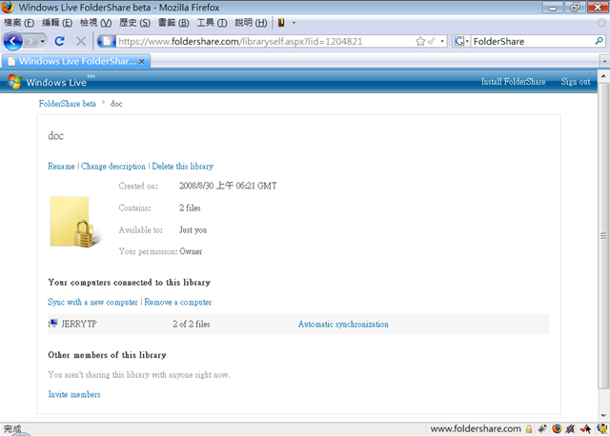Open the 編輯 (E) menu

(57, 23)
